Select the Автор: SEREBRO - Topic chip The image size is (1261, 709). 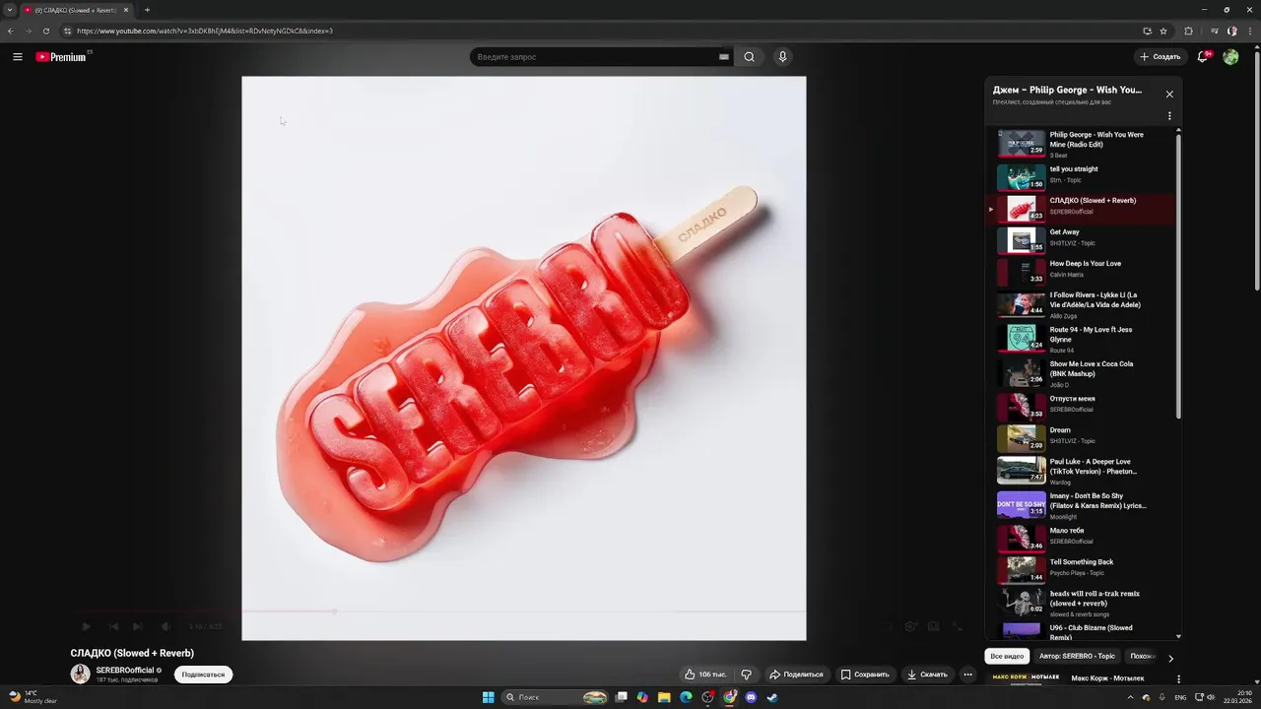1077,656
